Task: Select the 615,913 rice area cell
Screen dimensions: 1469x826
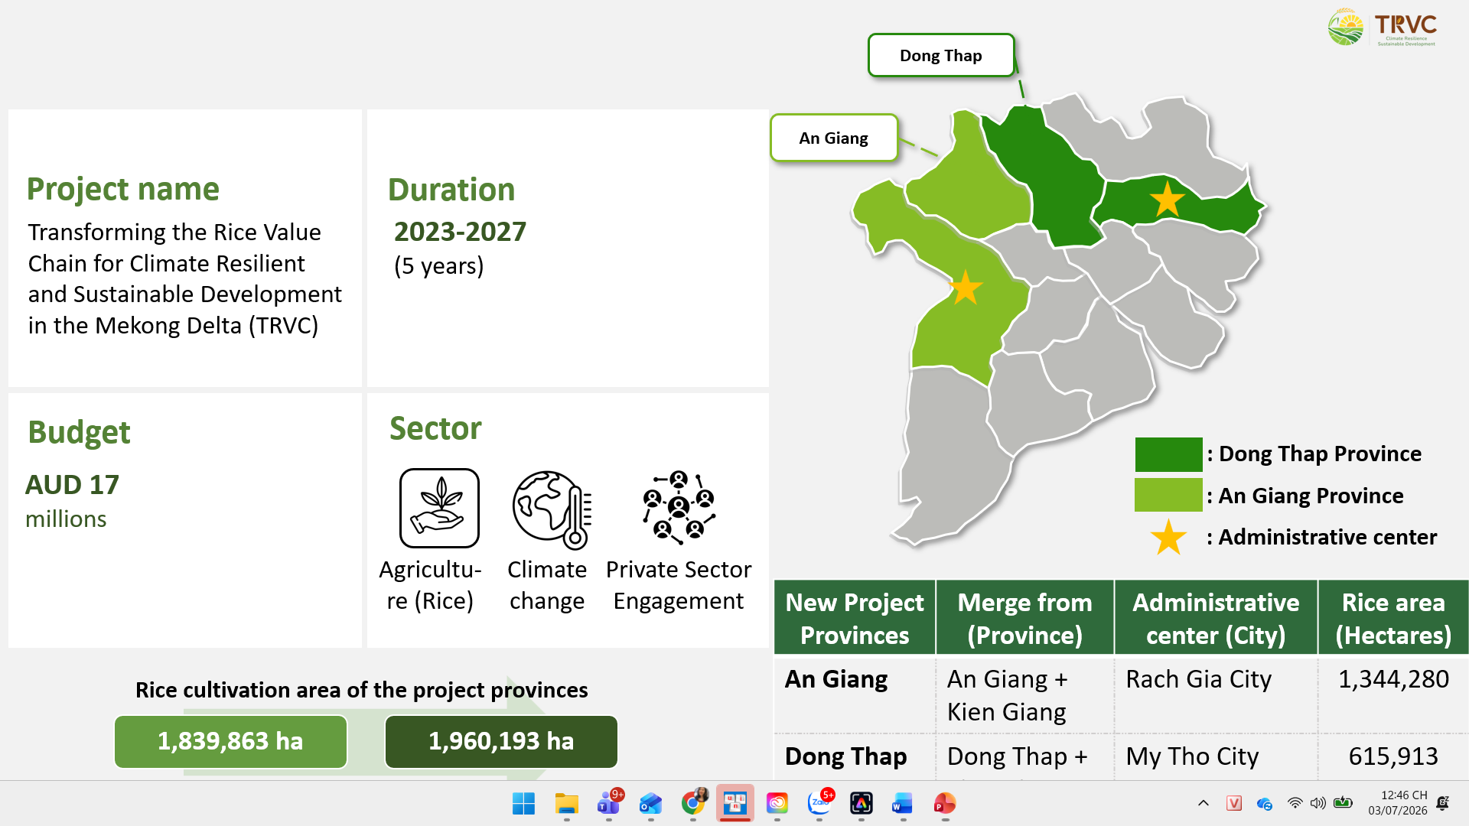Action: tap(1393, 756)
